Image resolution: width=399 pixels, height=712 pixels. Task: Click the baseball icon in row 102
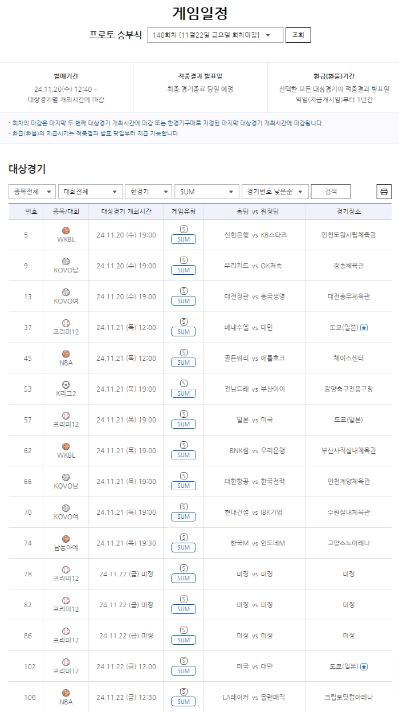(x=66, y=662)
